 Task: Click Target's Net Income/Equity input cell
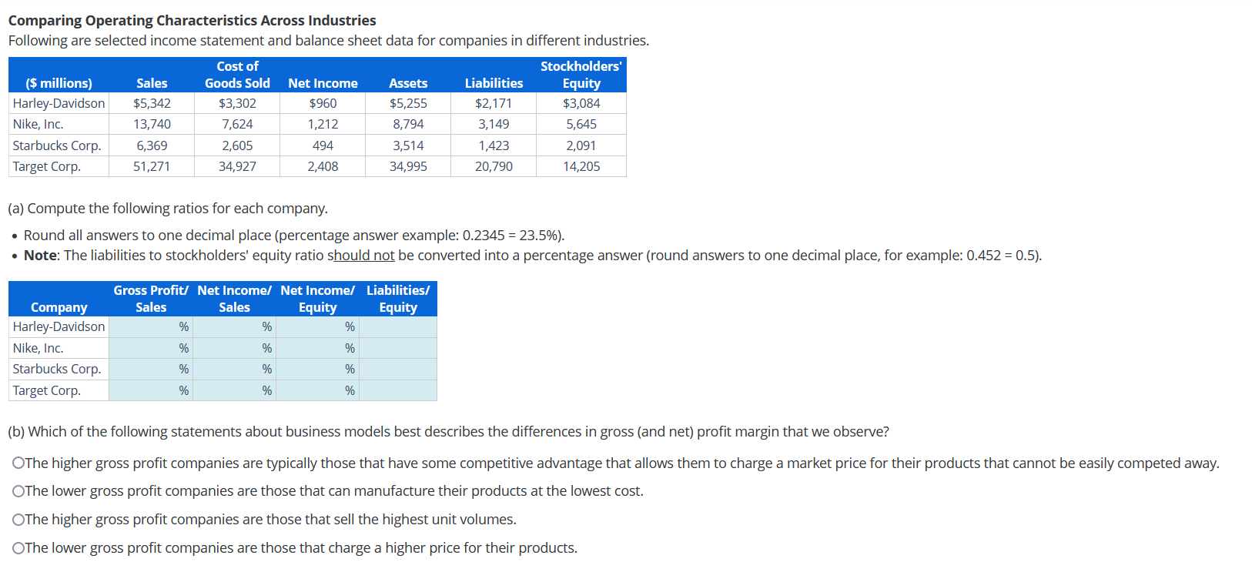(x=317, y=390)
